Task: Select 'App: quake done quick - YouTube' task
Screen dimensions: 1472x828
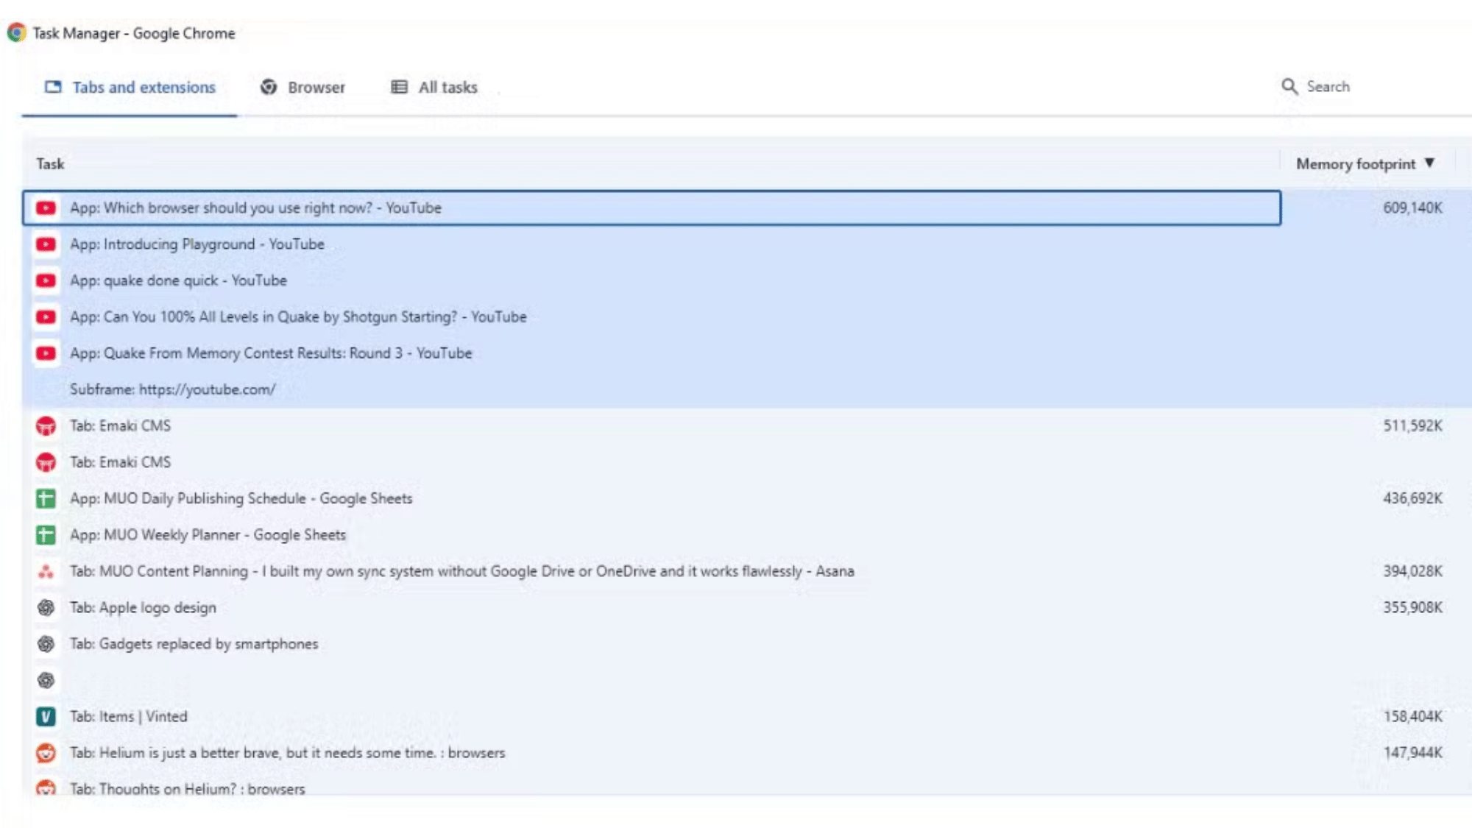Action: click(x=178, y=280)
